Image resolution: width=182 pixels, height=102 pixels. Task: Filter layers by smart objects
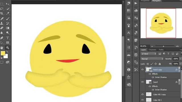[177, 54]
